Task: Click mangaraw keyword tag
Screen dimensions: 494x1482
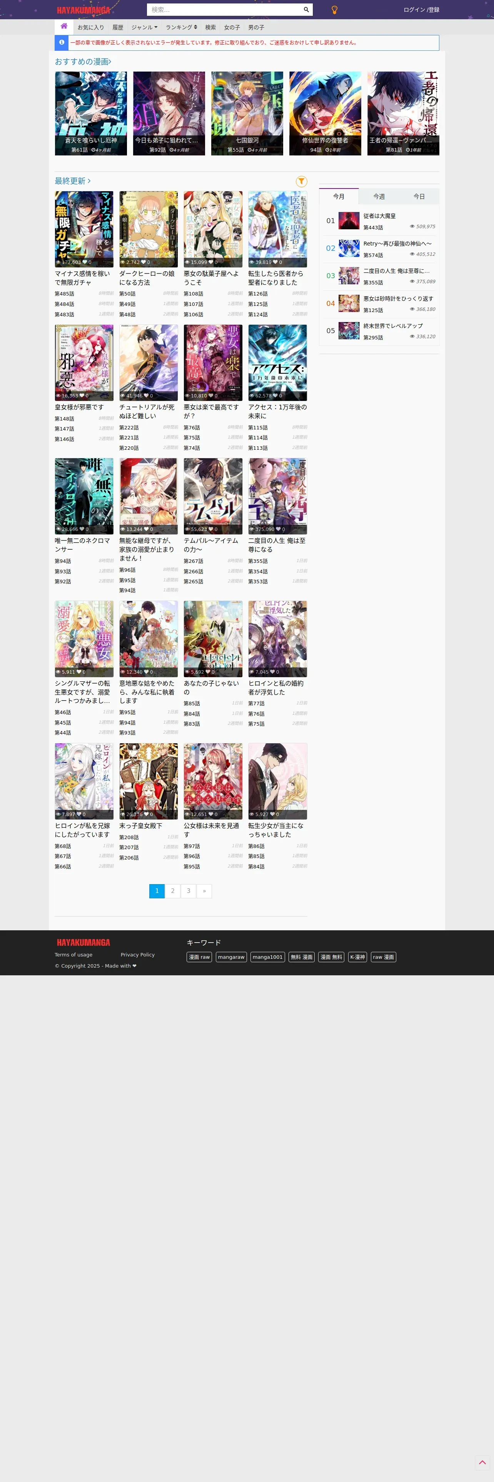Action: 231,957
